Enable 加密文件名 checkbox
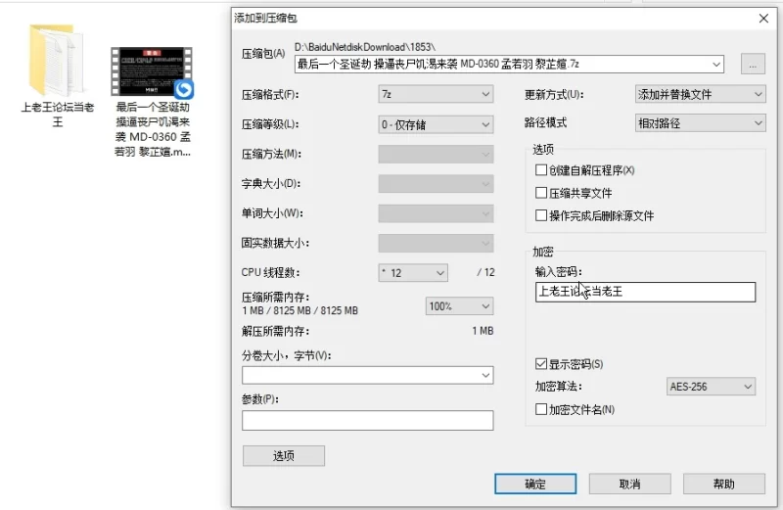The width and height of the screenshot is (783, 510). point(541,409)
